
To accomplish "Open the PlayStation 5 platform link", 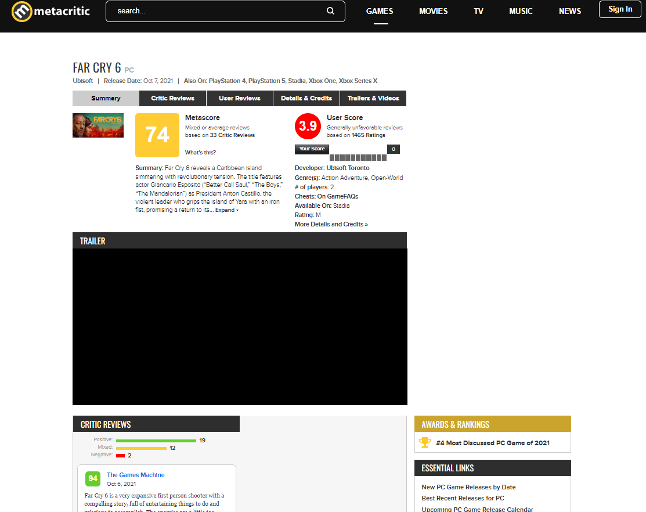I will tap(266, 81).
